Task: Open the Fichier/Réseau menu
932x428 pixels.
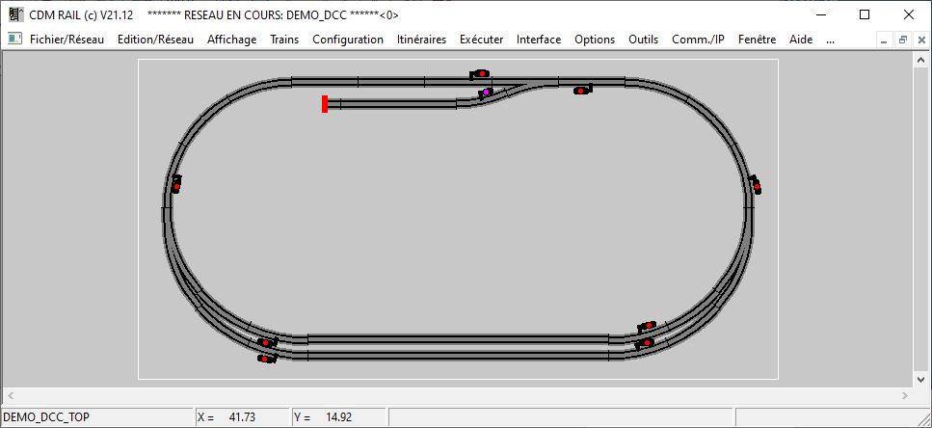Action: tap(67, 40)
